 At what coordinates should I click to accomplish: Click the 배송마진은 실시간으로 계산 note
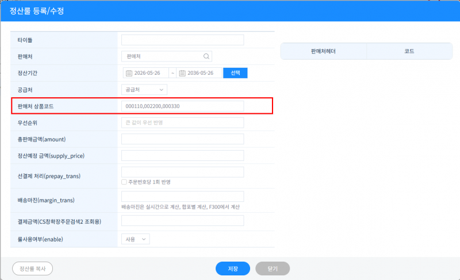coord(181,207)
